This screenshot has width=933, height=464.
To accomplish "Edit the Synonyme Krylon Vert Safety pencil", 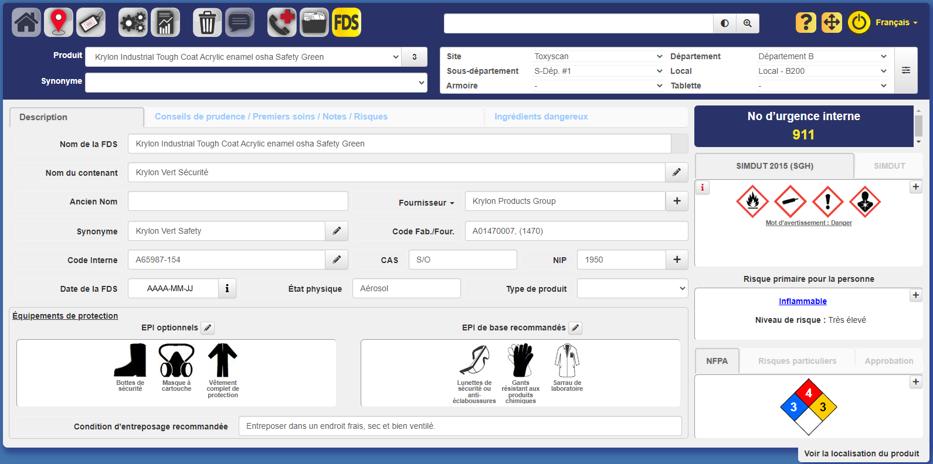I will pos(337,231).
